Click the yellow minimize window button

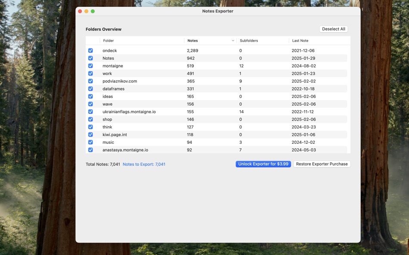coord(87,11)
